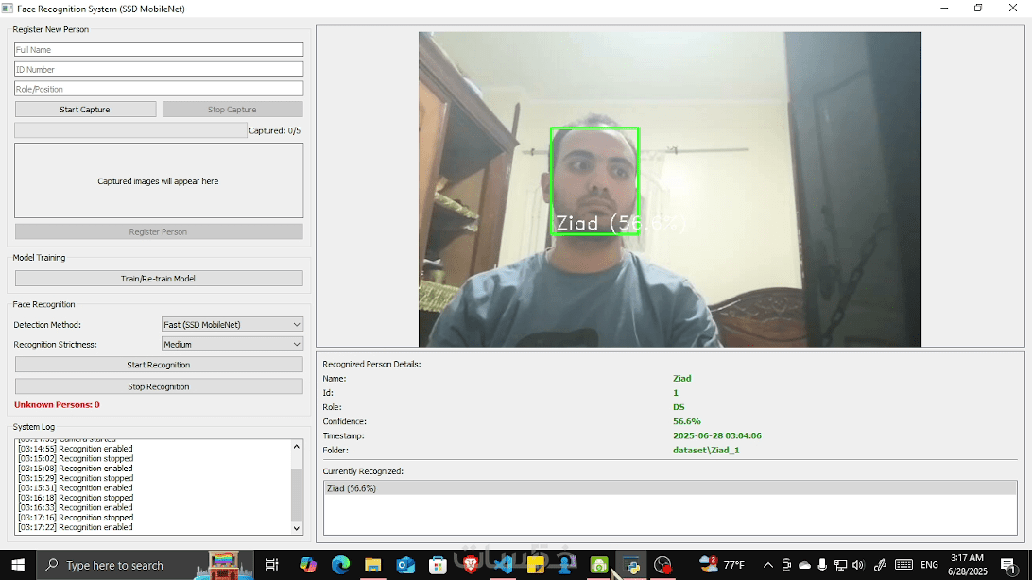Image resolution: width=1032 pixels, height=580 pixels.
Task: Click the Python app icon on the taskbar
Action: point(632,565)
